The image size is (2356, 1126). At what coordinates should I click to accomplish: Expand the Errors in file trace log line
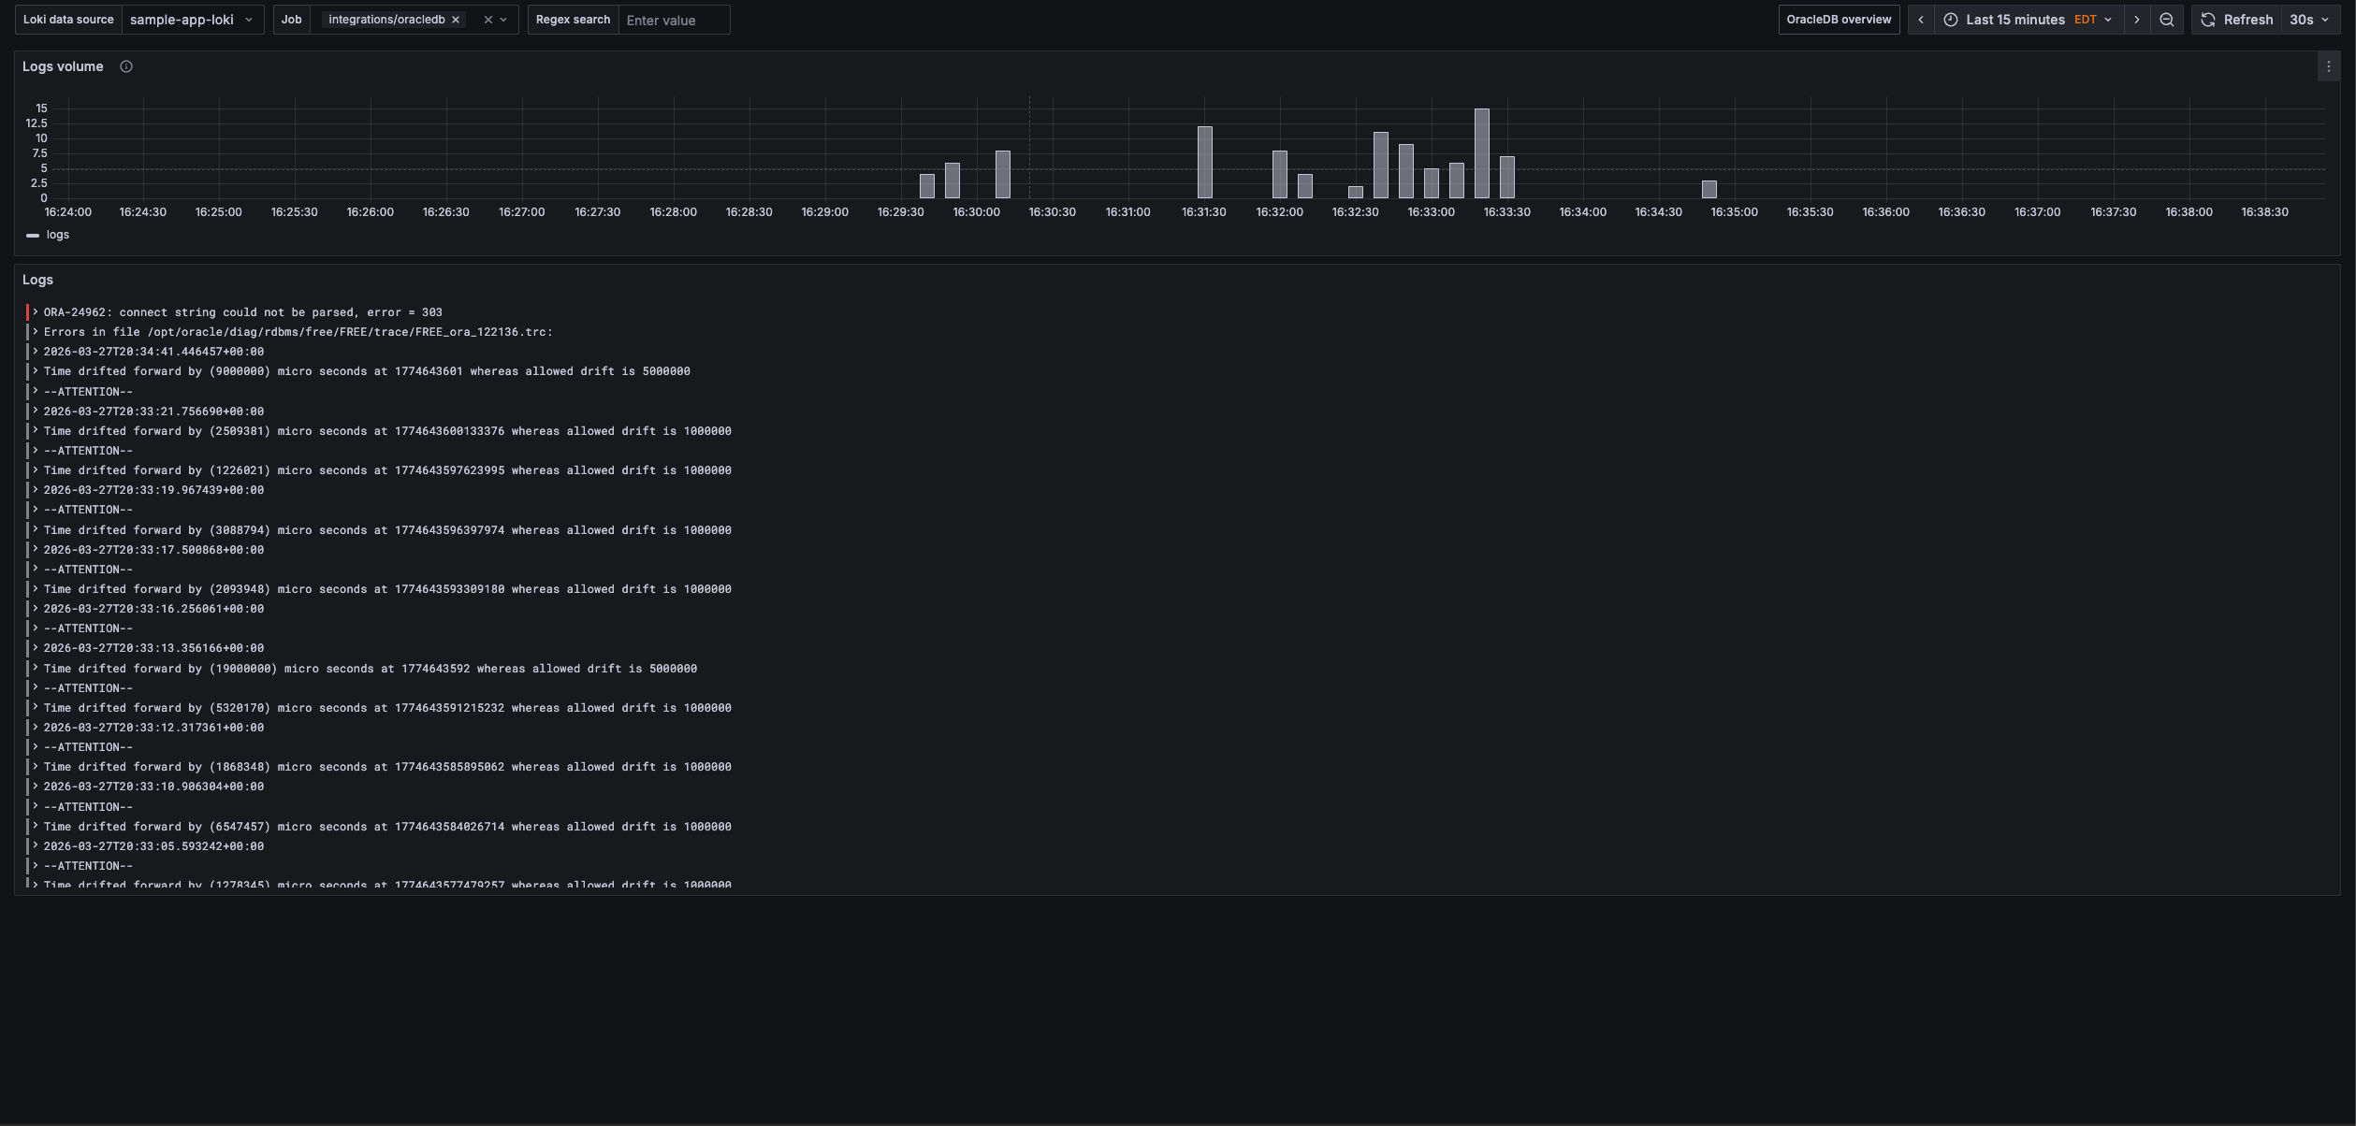[x=36, y=332]
